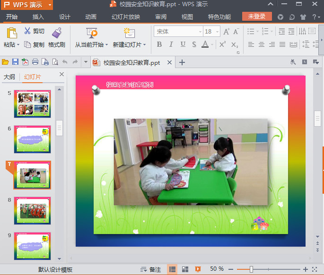Image resolution: width=324 pixels, height=275 pixels.
Task: Open the Insert (插入) ribbon tab
Action: pos(39,17)
